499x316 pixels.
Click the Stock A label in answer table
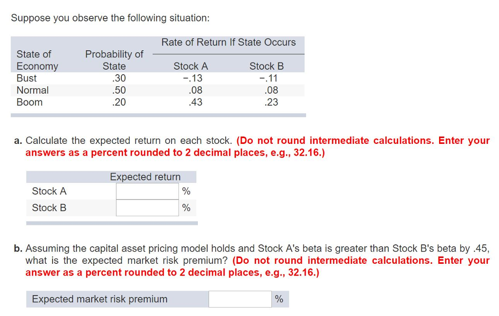(49, 191)
